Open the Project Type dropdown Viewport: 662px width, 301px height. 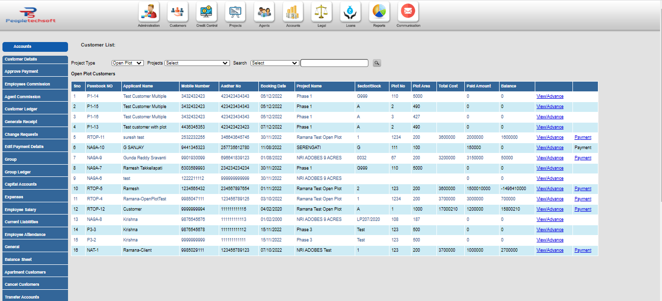[x=127, y=63]
